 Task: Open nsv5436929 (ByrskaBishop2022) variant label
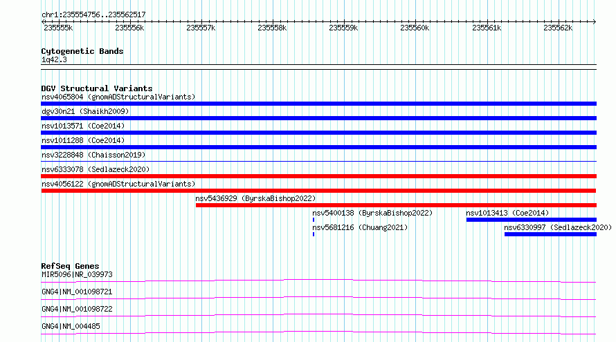255,198
